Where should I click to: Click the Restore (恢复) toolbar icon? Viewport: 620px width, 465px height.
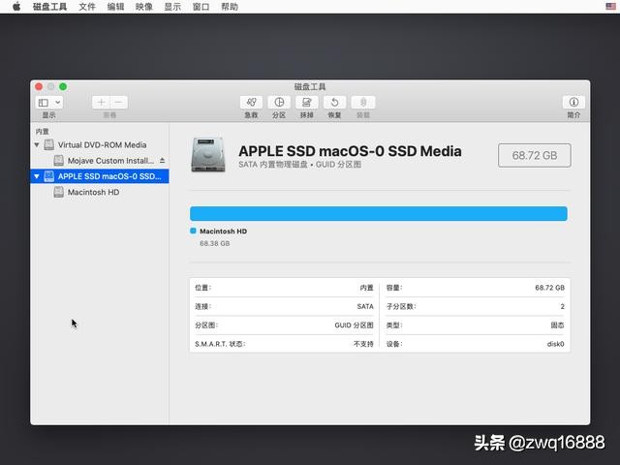tap(334, 102)
